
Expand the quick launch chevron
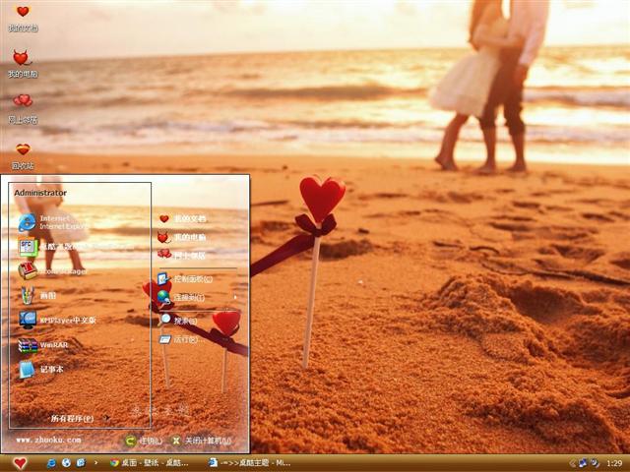[95, 463]
